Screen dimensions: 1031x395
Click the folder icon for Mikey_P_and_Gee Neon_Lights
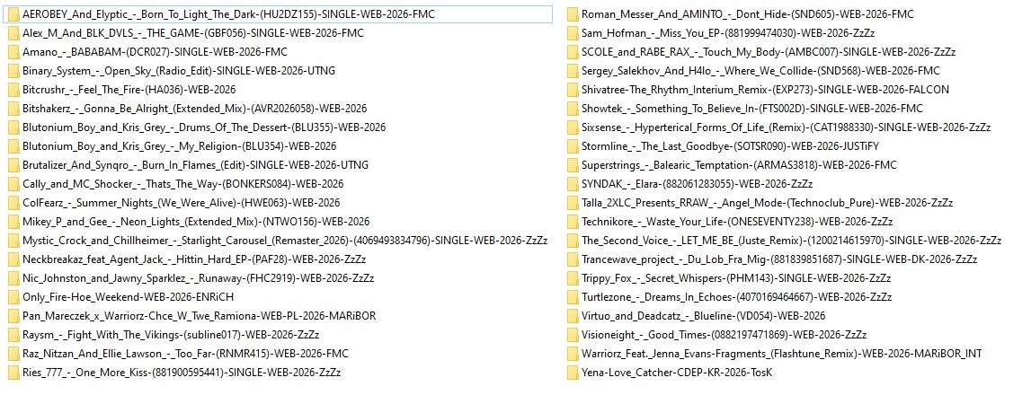tap(13, 222)
